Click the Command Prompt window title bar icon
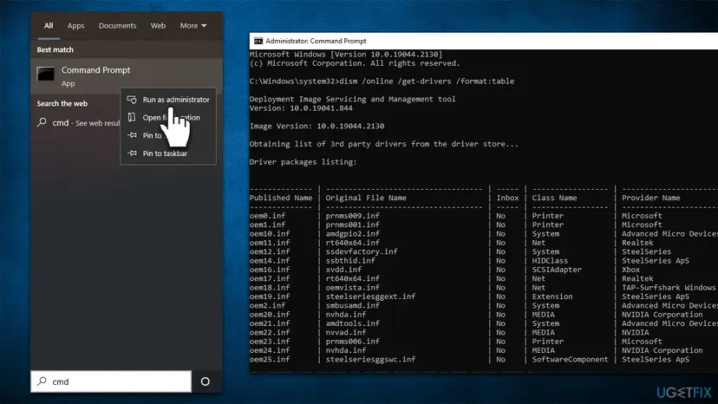This screenshot has height=404, width=718. pos(258,41)
